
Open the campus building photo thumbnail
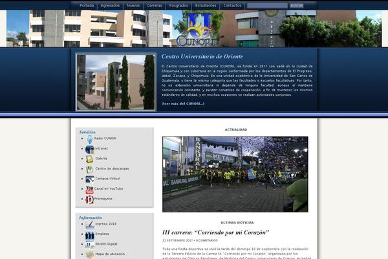pos(116,82)
